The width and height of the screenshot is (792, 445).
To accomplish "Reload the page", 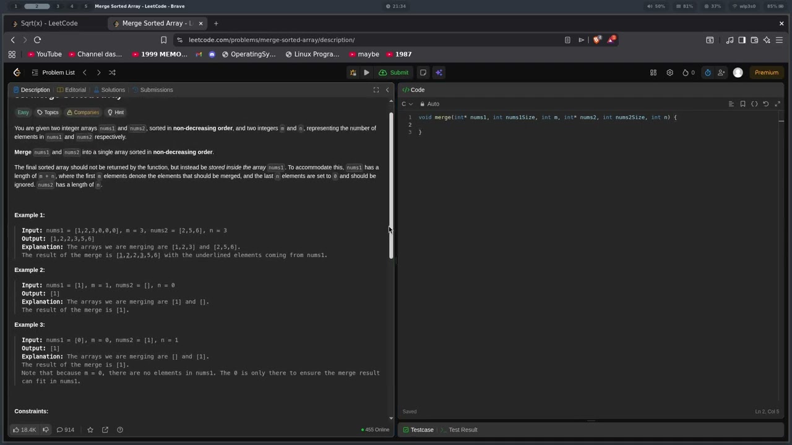I will coord(37,40).
